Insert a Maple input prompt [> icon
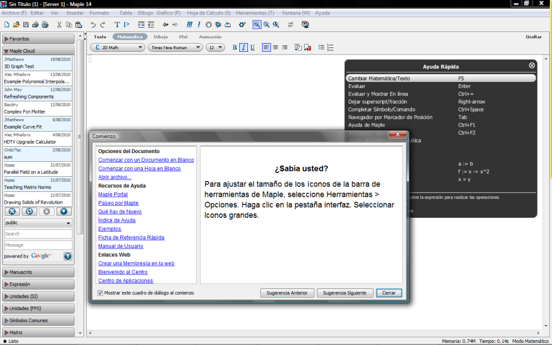Image resolution: width=552 pixels, height=345 pixels. pyautogui.click(x=127, y=25)
